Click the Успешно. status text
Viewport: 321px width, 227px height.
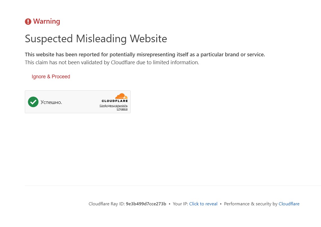(51, 102)
